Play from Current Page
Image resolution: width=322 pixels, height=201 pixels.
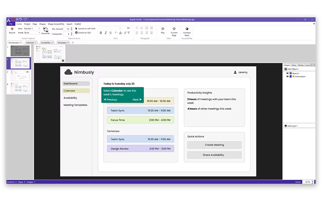tap(174, 32)
